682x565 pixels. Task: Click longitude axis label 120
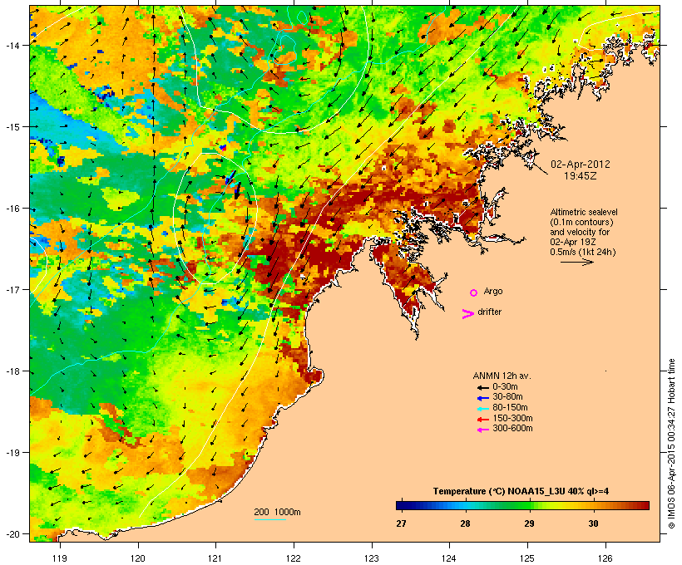(138, 558)
